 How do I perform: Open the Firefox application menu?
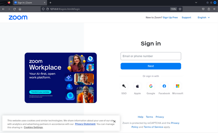click(214, 9)
